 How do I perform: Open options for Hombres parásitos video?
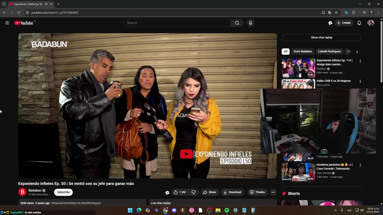pos(360,165)
